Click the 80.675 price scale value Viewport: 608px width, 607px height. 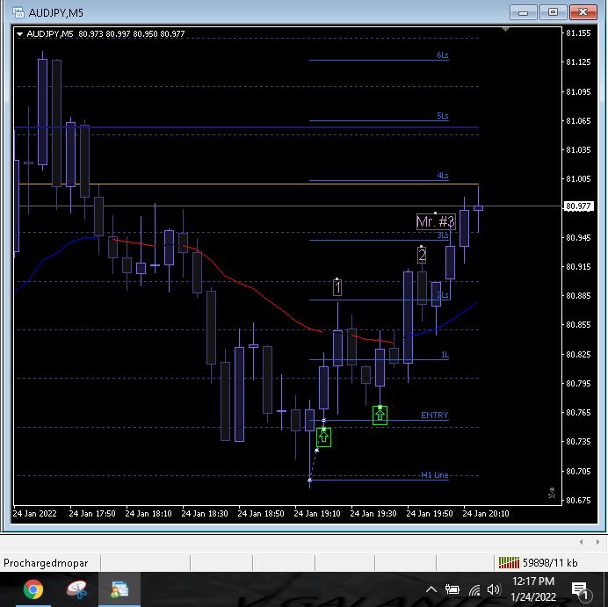click(x=578, y=500)
